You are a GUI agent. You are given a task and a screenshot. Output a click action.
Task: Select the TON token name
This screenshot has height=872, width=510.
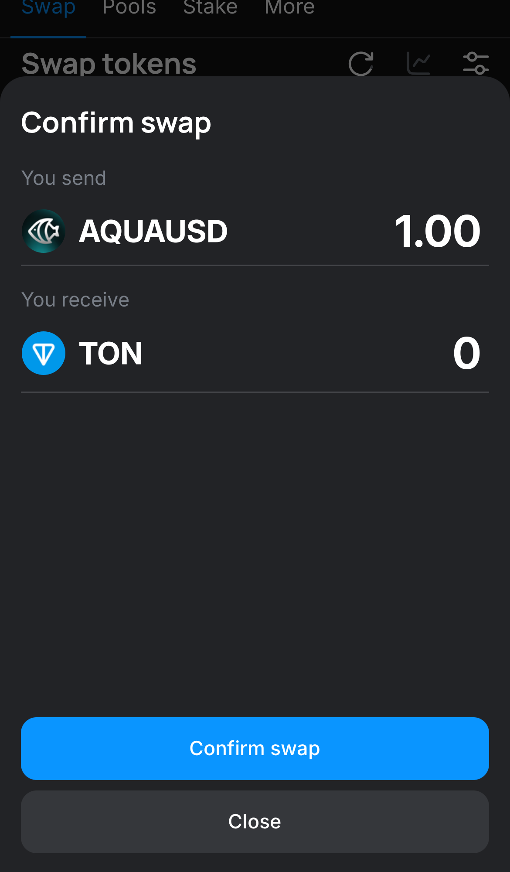(111, 353)
